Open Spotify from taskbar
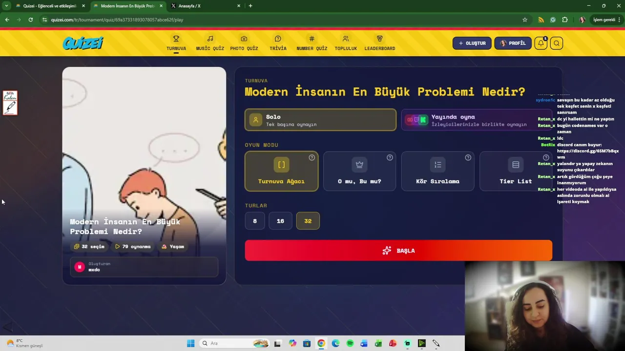The image size is (625, 351). coord(350,343)
